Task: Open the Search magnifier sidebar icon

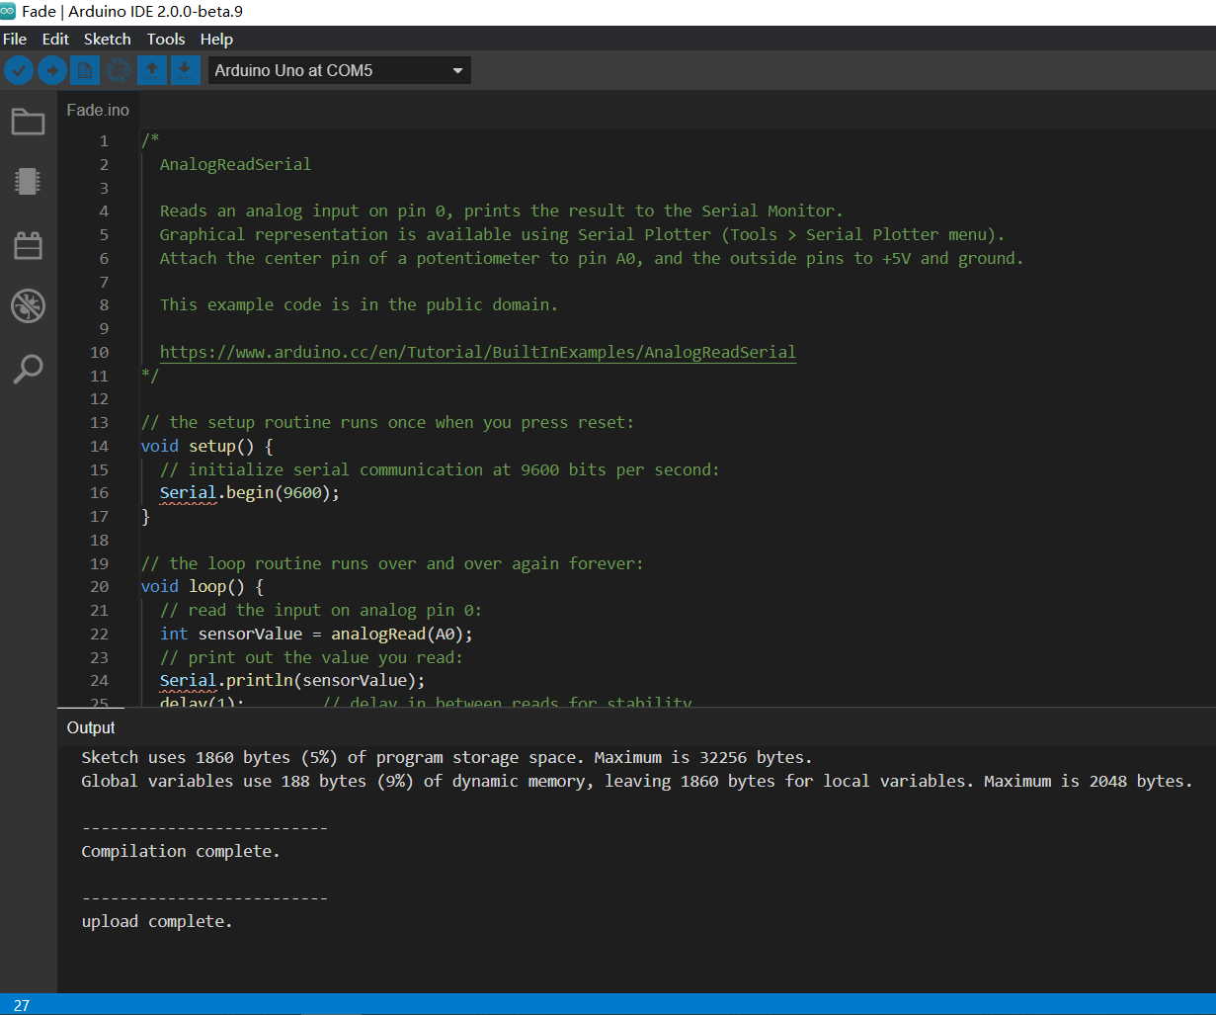Action: (28, 369)
